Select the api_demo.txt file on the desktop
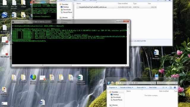Image resolution: width=190 pixels, height=107 pixels. (5, 29)
